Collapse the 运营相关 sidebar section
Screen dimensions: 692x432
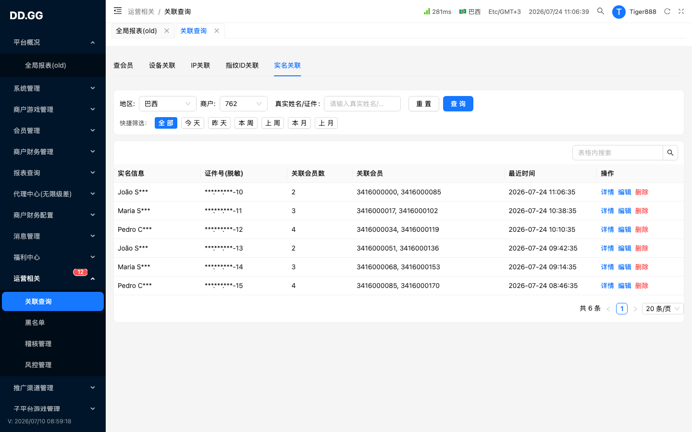click(x=53, y=278)
